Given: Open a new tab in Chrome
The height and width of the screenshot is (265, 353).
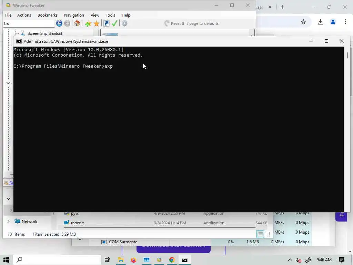Looking at the screenshot, I should point(282,7).
